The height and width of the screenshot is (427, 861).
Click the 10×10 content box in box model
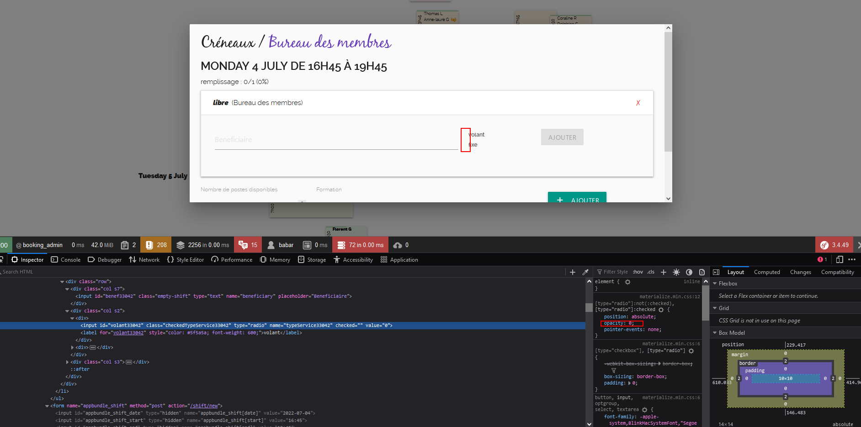coord(786,379)
